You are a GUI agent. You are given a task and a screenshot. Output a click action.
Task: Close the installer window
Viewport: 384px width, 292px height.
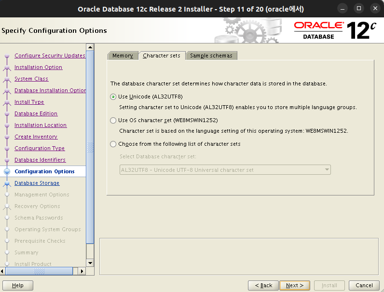pyautogui.click(x=375, y=9)
